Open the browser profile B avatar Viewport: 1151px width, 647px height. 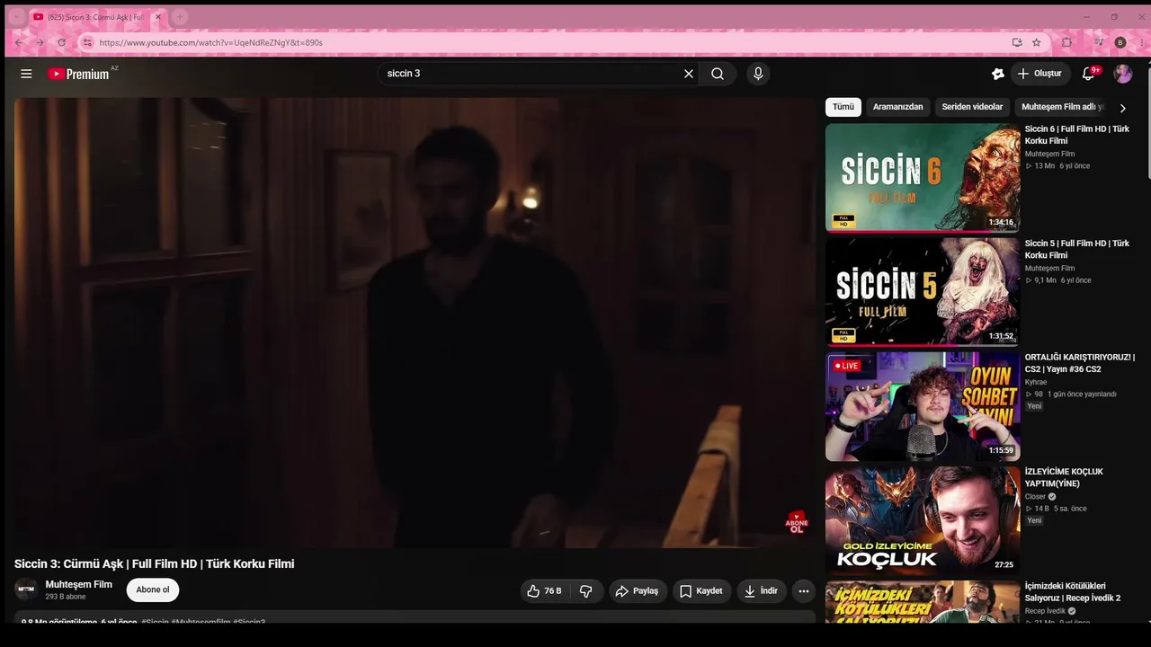click(1120, 42)
